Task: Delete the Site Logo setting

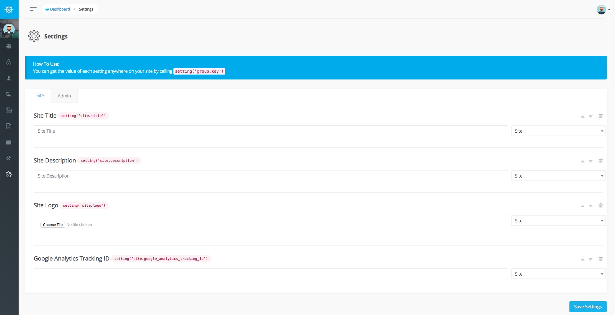Action: pyautogui.click(x=600, y=206)
